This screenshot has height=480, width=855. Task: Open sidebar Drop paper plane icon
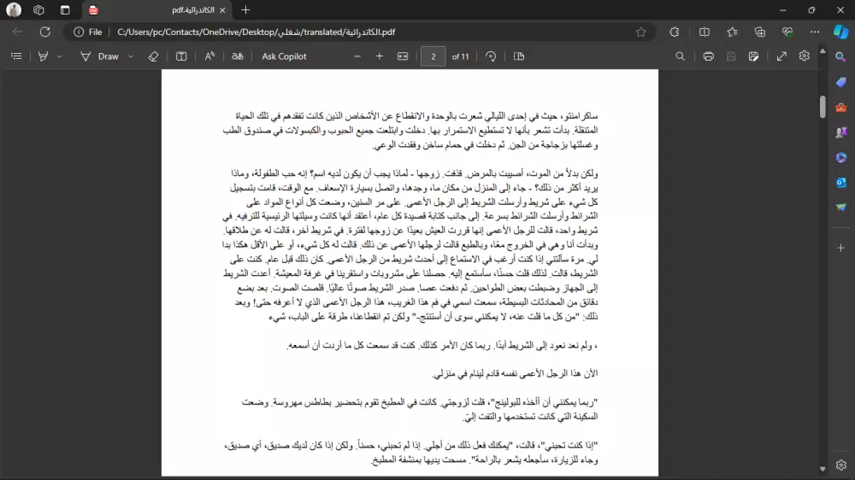840,208
